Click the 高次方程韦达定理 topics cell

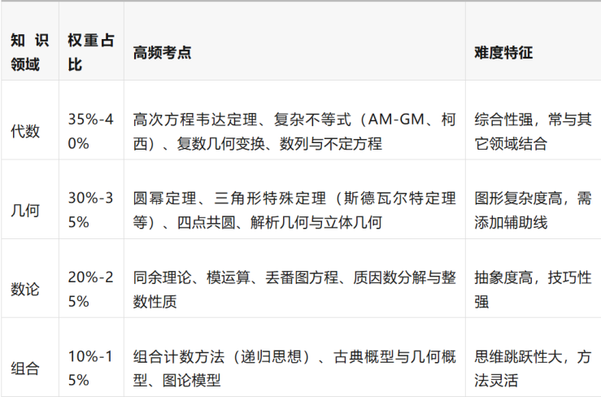pos(294,131)
